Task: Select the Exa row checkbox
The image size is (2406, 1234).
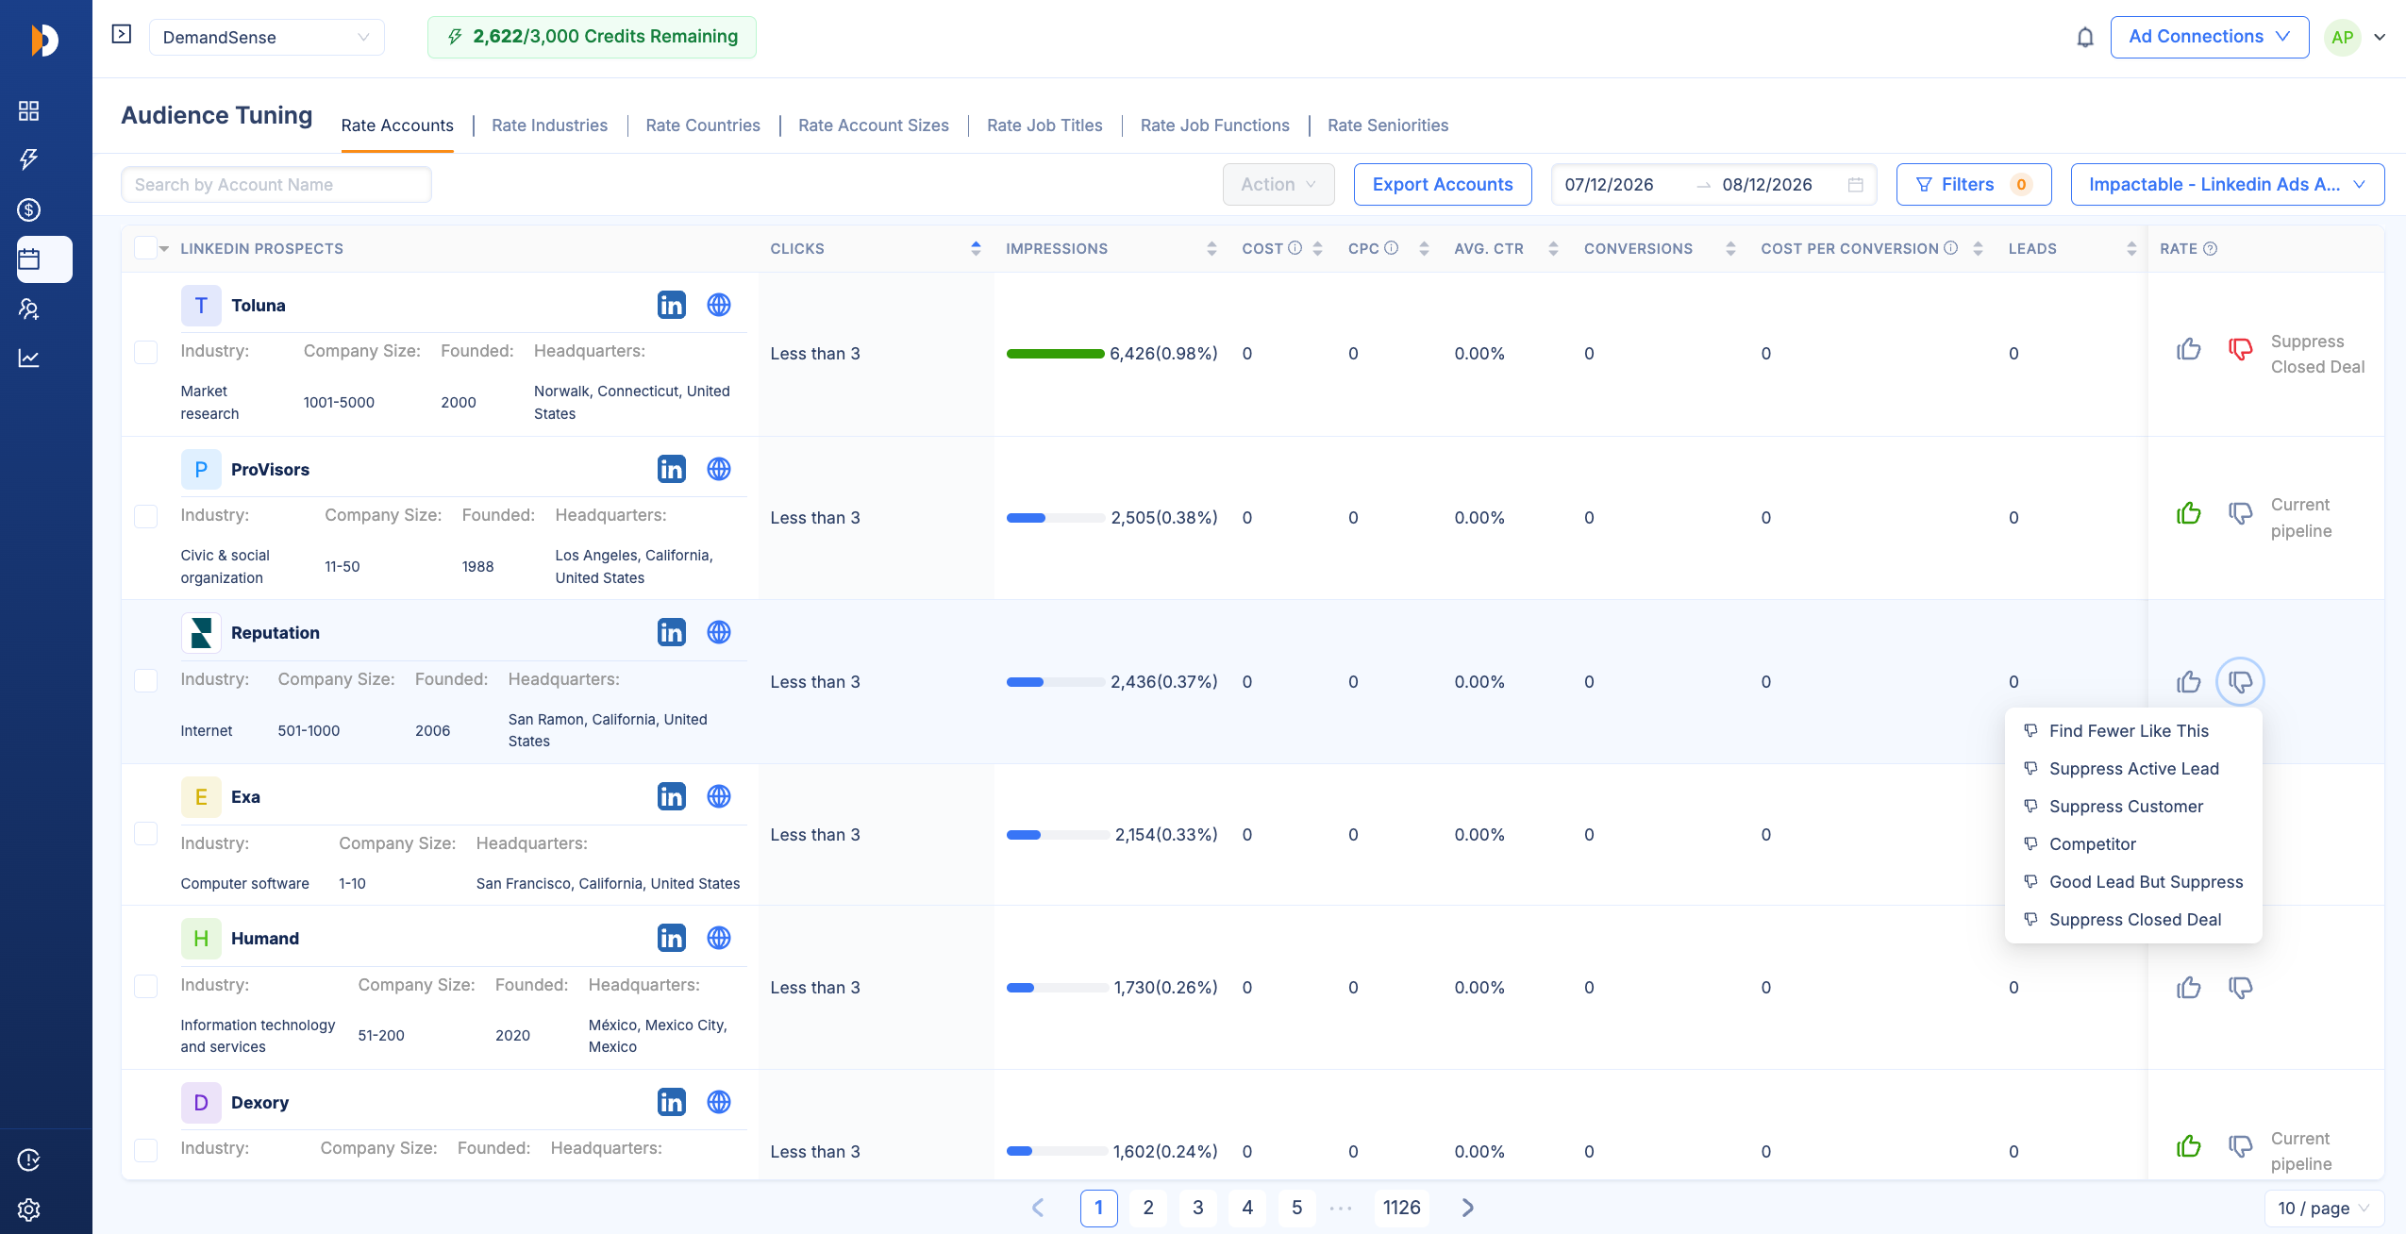Action: click(x=145, y=834)
